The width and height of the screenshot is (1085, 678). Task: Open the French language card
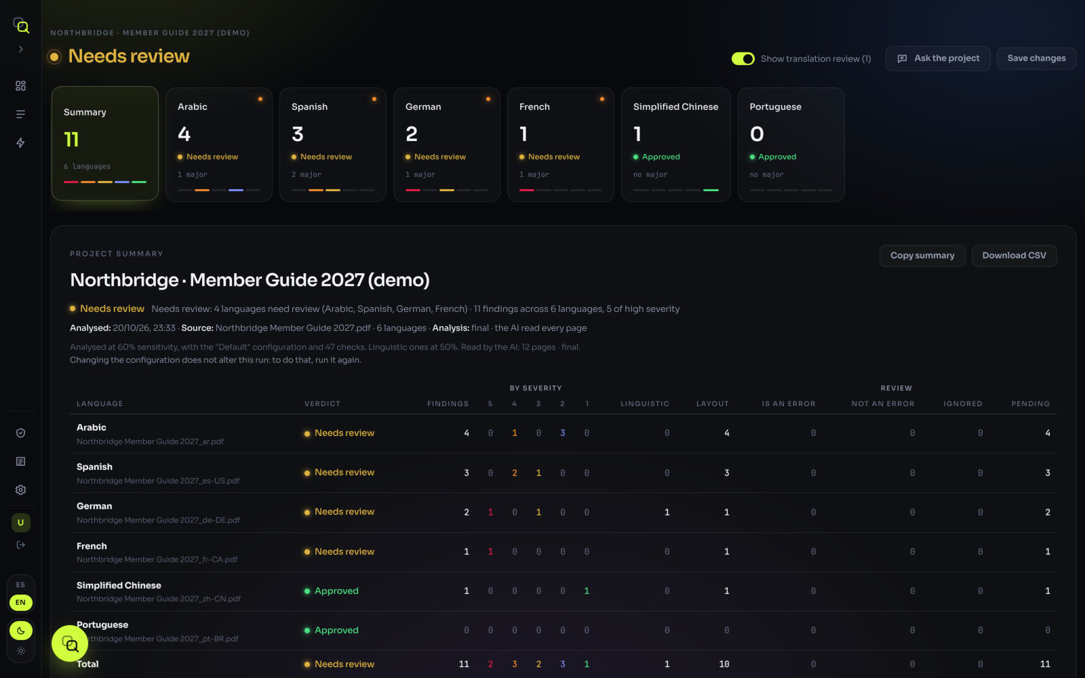(561, 144)
